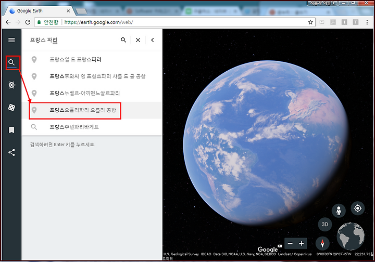Click the I'm Feeling Lucky dice icon

(x=11, y=108)
